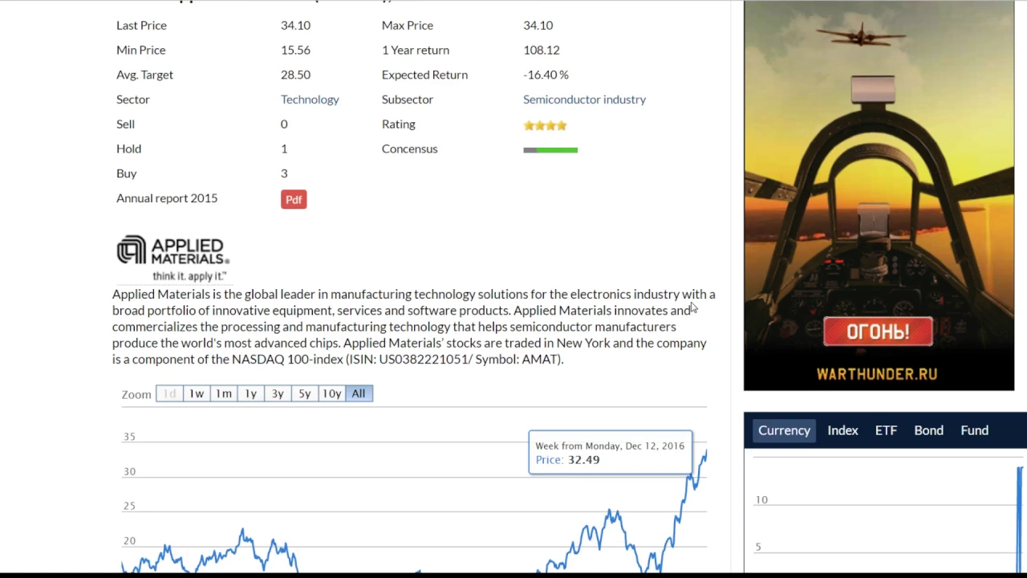
Task: Set chart zoom to 10y
Action: (331, 393)
